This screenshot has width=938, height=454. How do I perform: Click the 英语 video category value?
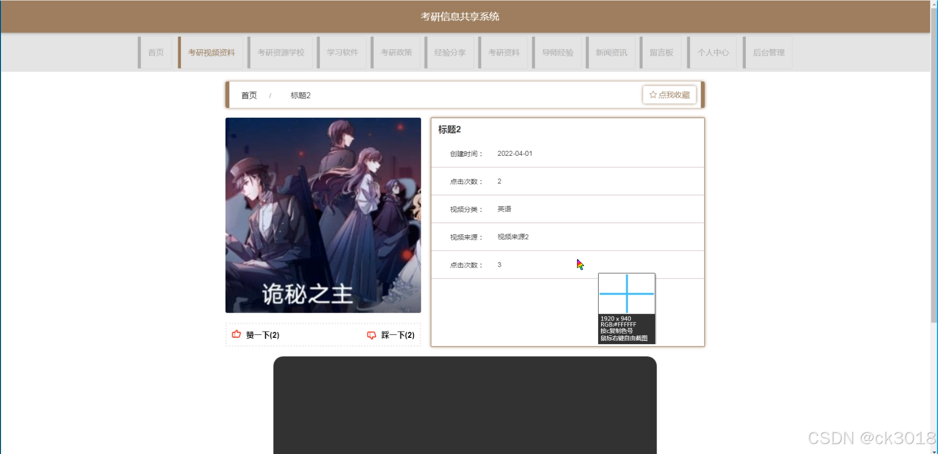pyautogui.click(x=504, y=209)
